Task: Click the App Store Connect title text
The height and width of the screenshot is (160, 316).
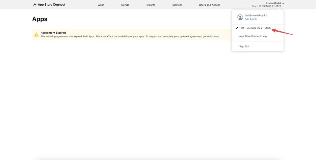Action: [51, 4]
